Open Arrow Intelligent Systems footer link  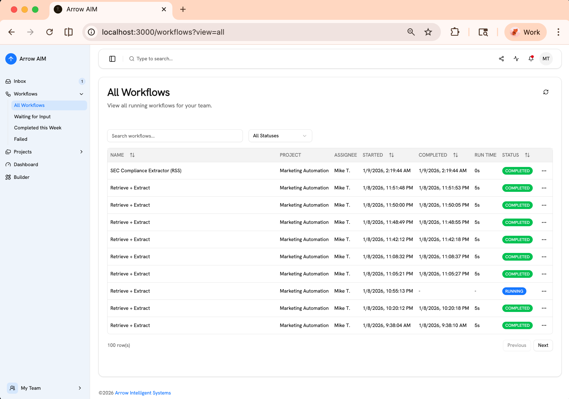pyautogui.click(x=143, y=393)
